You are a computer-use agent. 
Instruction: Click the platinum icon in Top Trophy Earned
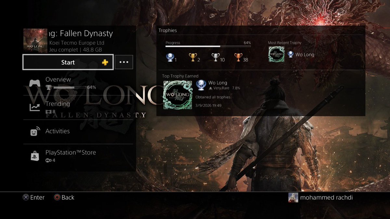(201, 85)
